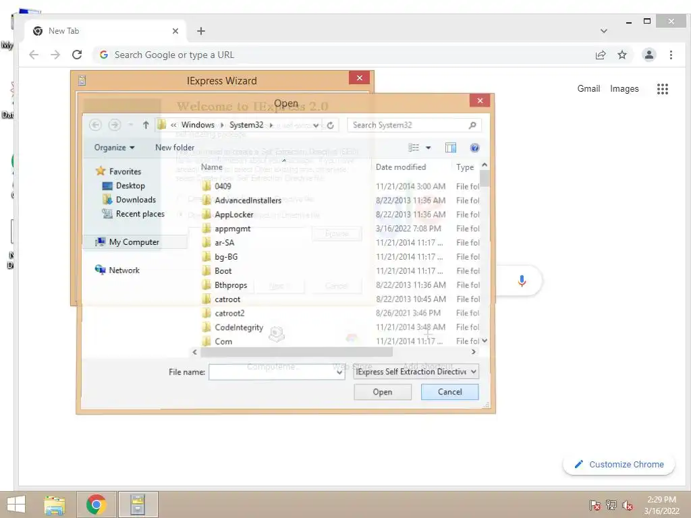Click the search magnifier in Open dialog

(472, 125)
